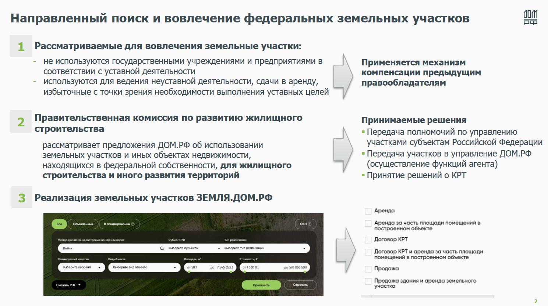Click the horizontal scrollbar below the checkbox list
The width and height of the screenshot is (548, 306).
(427, 296)
